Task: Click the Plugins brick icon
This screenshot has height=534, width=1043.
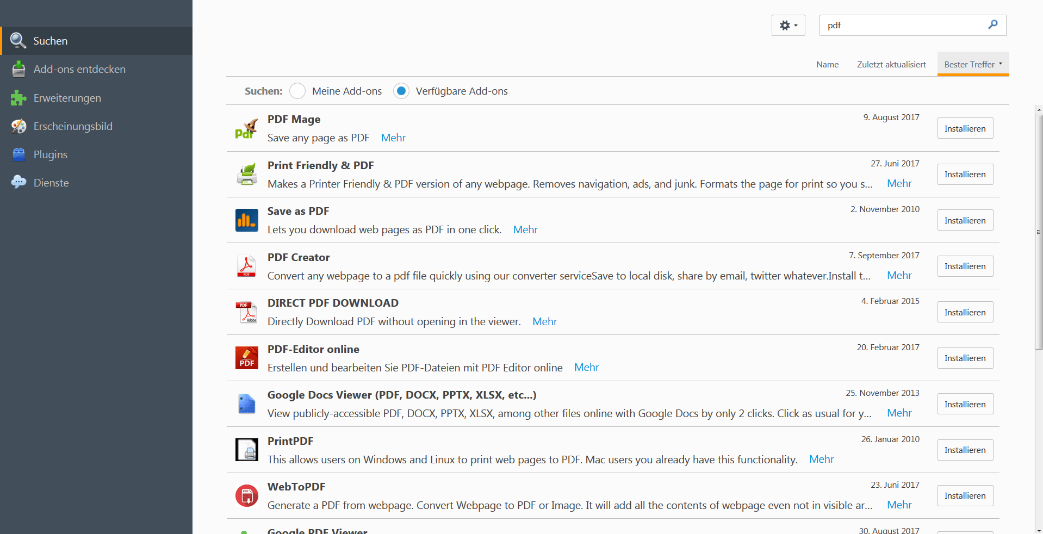Action: (18, 154)
